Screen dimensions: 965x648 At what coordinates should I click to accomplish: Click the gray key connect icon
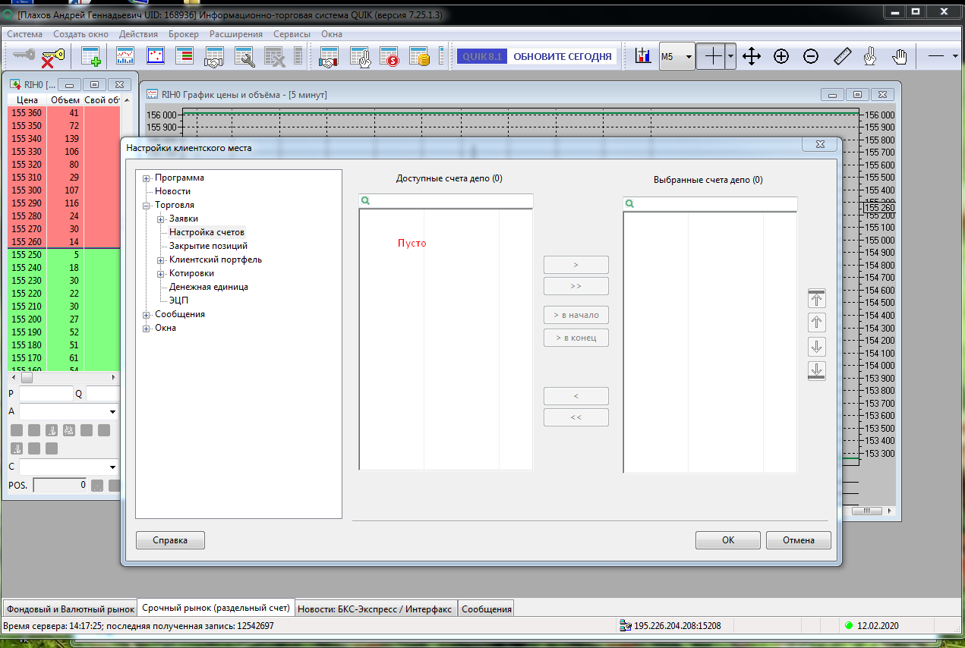24,56
